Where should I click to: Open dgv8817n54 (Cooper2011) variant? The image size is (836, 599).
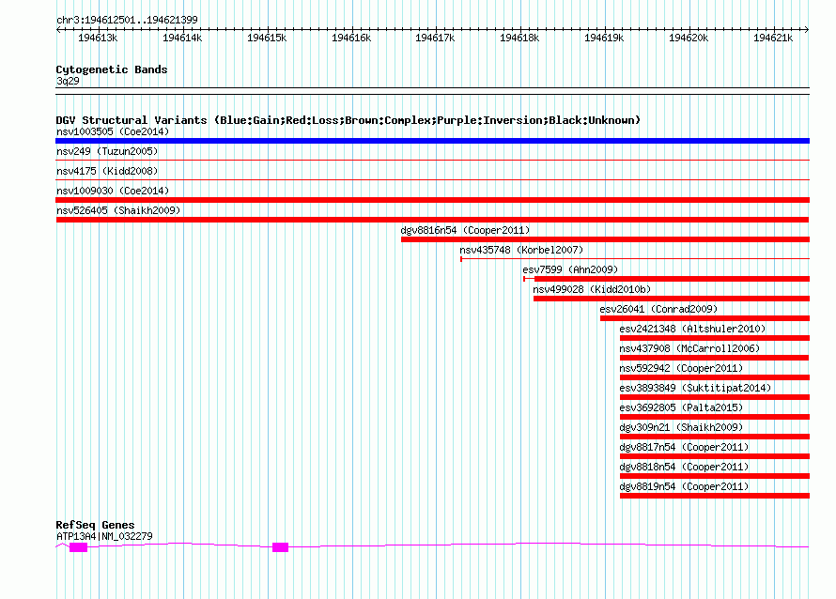click(x=684, y=447)
